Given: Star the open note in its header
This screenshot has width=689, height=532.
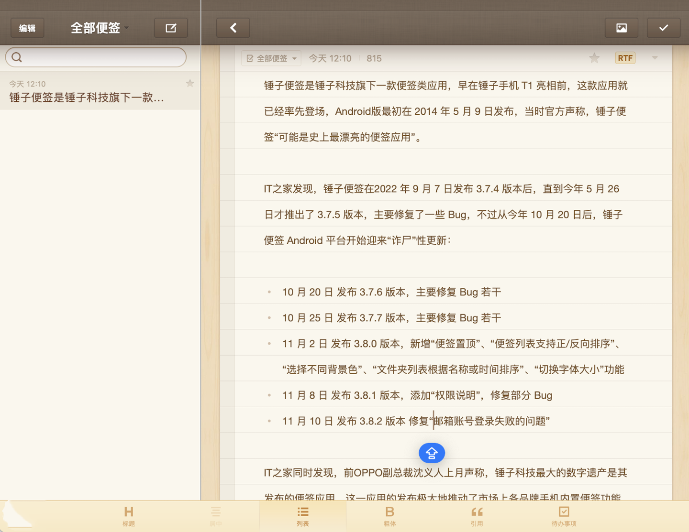Looking at the screenshot, I should tap(594, 58).
